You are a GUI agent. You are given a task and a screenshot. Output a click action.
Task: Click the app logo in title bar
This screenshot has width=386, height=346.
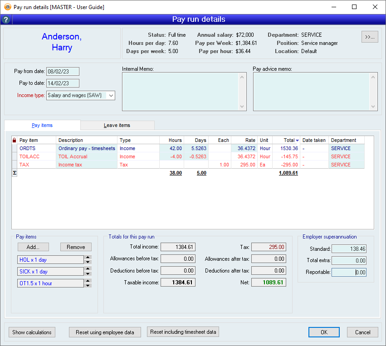[x=7, y=7]
